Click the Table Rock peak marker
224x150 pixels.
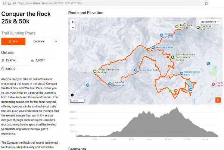pyautogui.click(x=177, y=26)
